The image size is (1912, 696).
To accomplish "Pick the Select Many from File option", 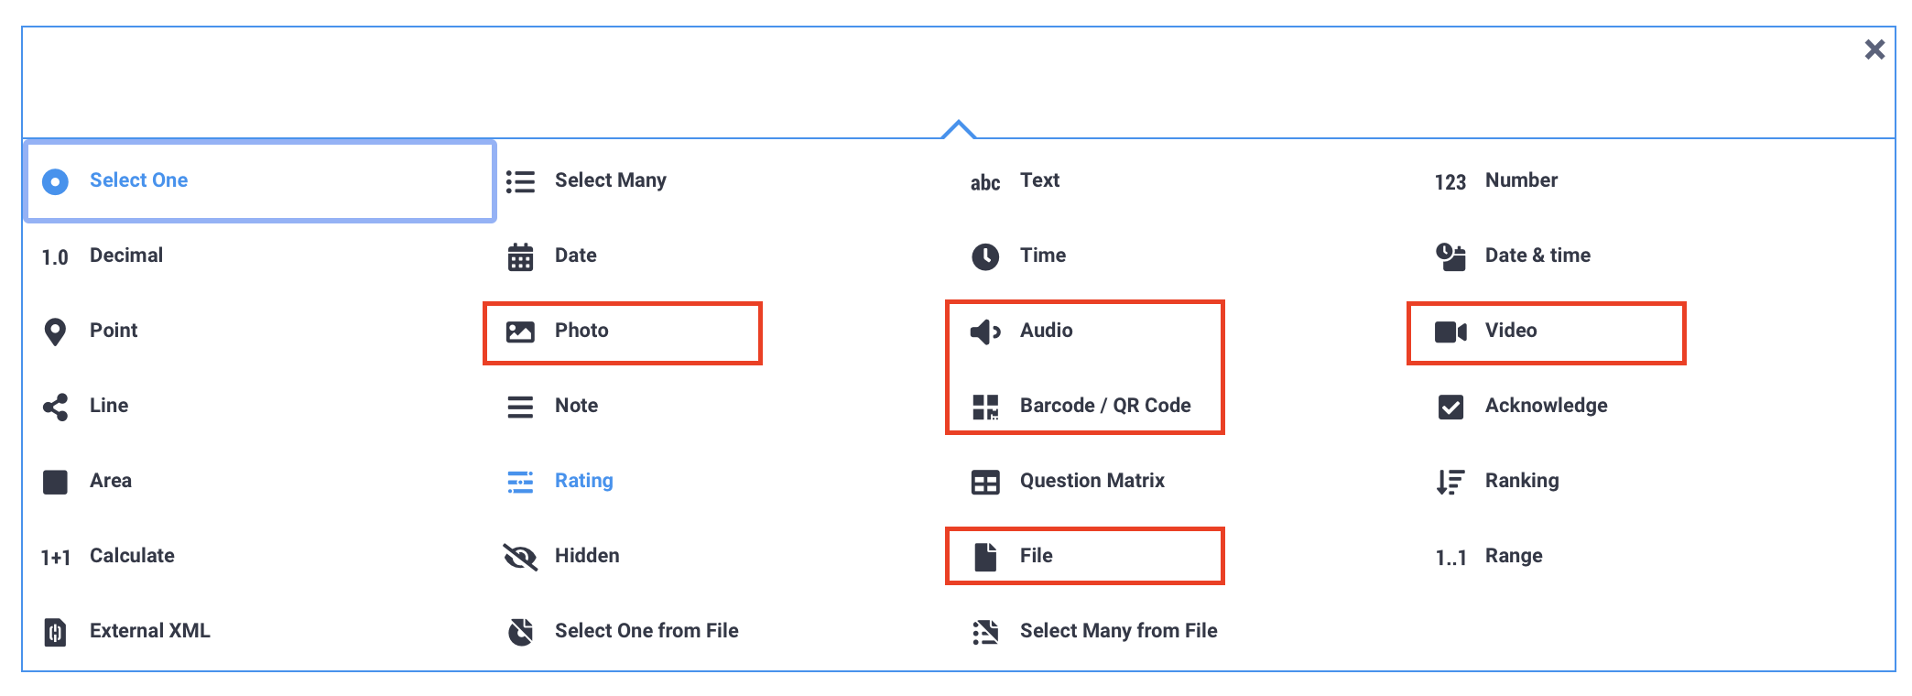I will [1119, 630].
